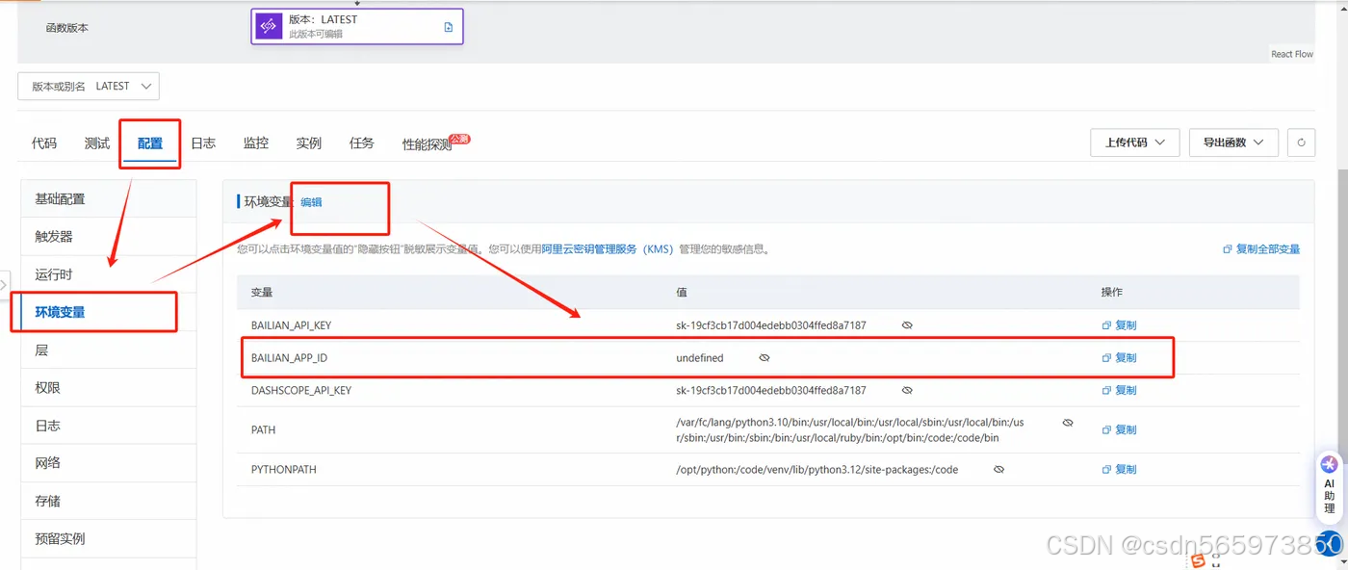The height and width of the screenshot is (570, 1348).
Task: Click the DASHSCOPE_API_KEY variable name
Action: coord(301,390)
